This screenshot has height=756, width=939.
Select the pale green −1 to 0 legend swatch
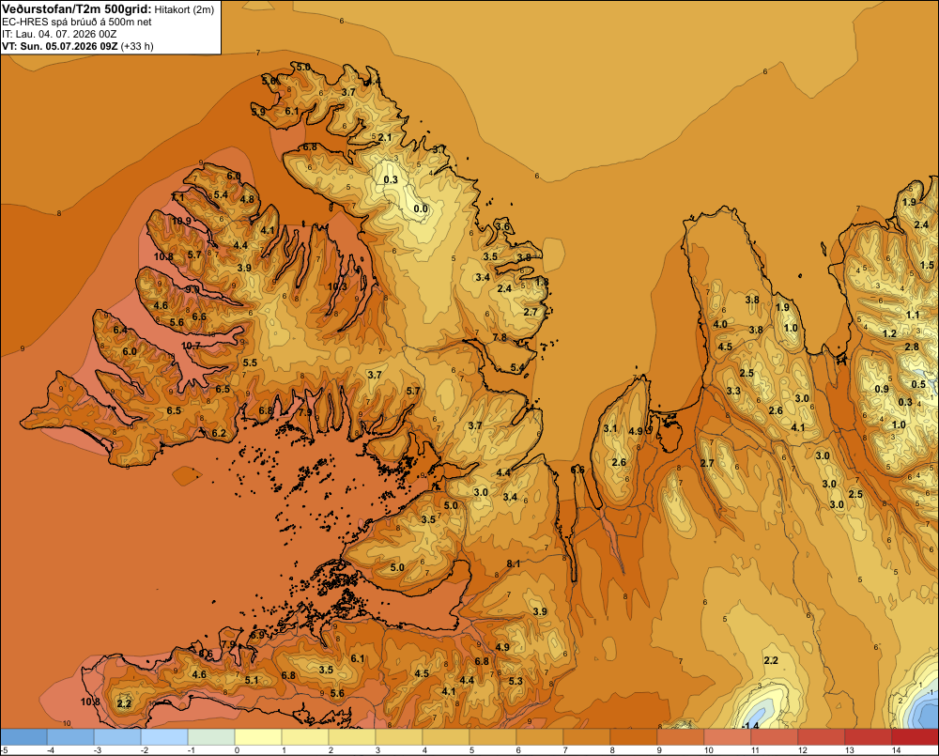[x=211, y=737]
